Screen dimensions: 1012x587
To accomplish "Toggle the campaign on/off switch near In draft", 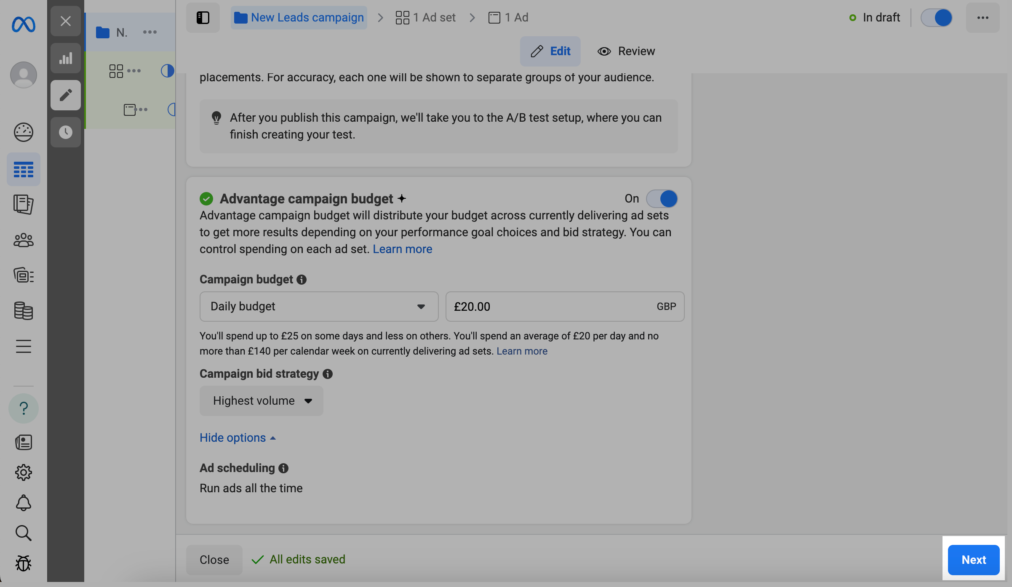I will (936, 18).
